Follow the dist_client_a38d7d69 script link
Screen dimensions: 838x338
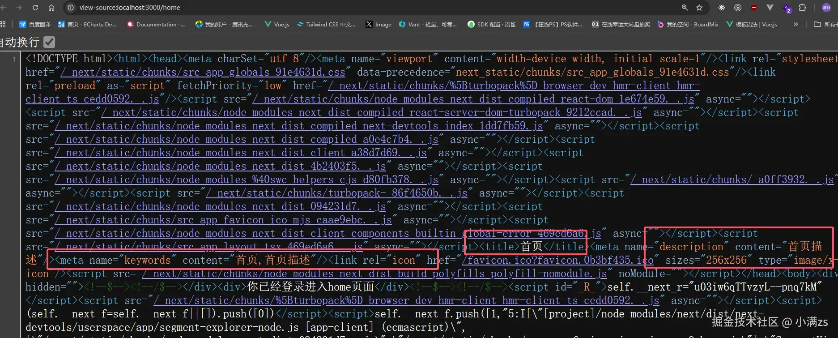pyautogui.click(x=241, y=153)
